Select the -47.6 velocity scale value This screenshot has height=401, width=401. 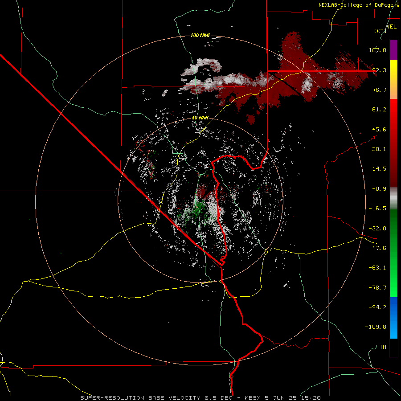click(377, 248)
